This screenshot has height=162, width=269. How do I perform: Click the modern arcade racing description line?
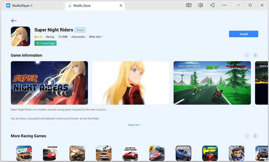point(59,109)
